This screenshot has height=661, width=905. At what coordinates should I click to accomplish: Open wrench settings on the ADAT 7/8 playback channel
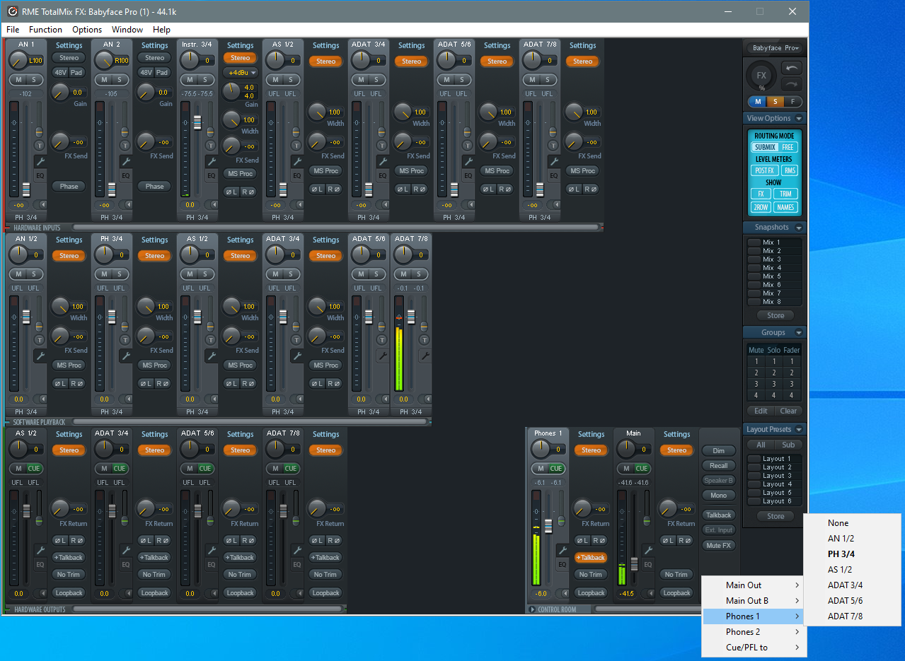click(x=425, y=356)
